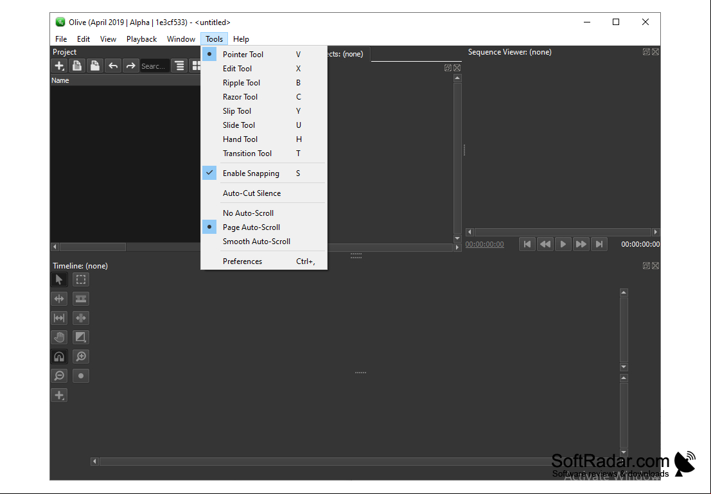Click the Name column header in Project panel
Image resolution: width=711 pixels, height=494 pixels.
coord(125,80)
